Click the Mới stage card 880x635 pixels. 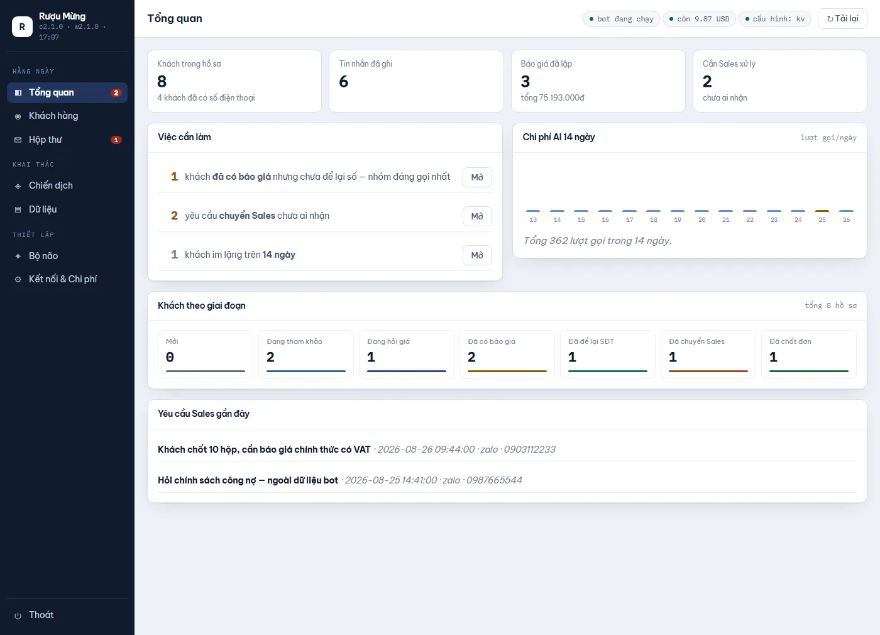[206, 355]
